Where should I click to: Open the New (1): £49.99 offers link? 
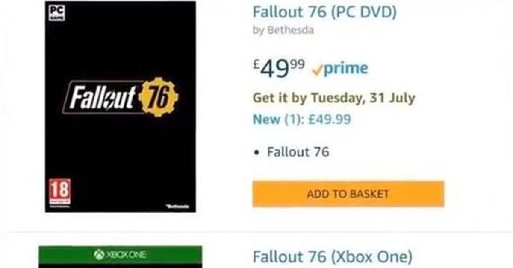(x=302, y=119)
